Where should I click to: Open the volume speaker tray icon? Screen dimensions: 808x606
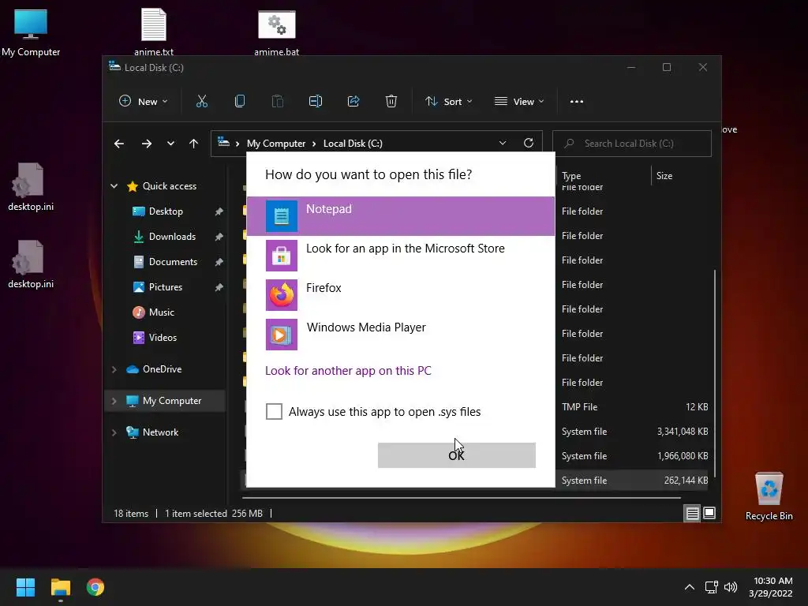pos(731,587)
